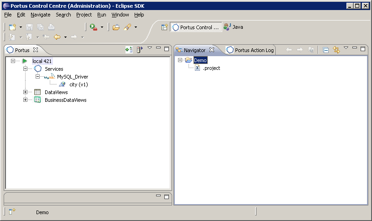The image size is (372, 221).
Task: Open the Search menu
Action: pyautogui.click(x=63, y=15)
